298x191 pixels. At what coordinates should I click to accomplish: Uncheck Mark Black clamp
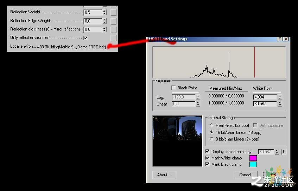click(207, 164)
